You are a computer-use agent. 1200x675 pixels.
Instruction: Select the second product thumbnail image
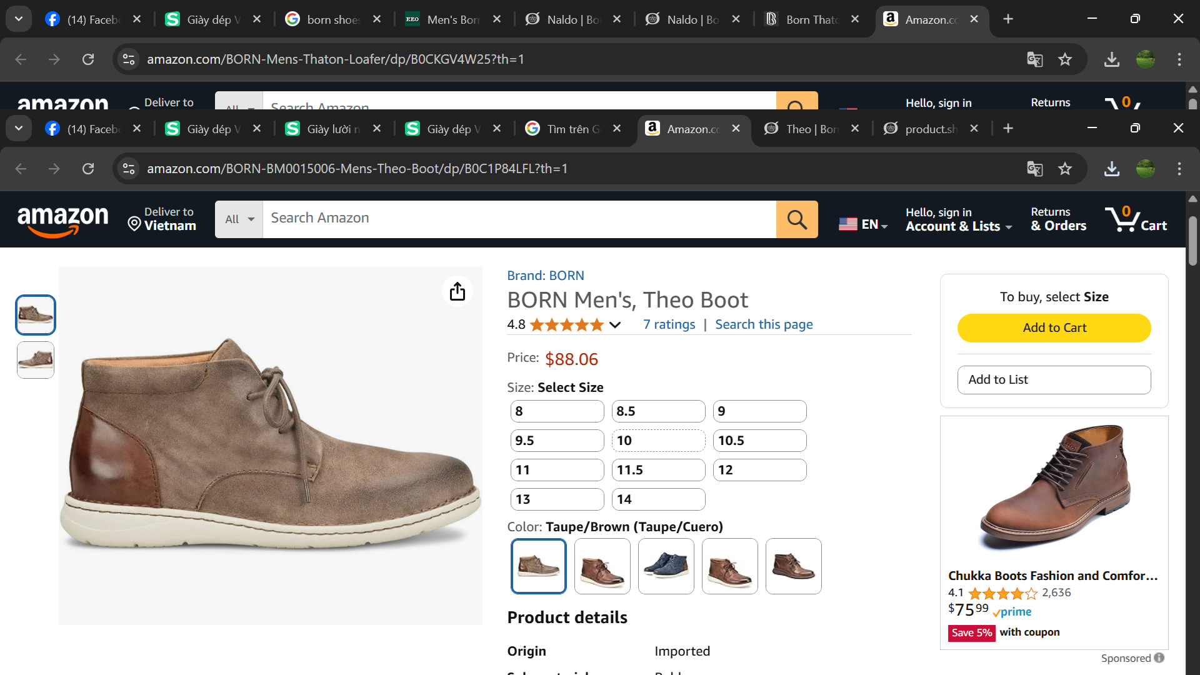36,360
